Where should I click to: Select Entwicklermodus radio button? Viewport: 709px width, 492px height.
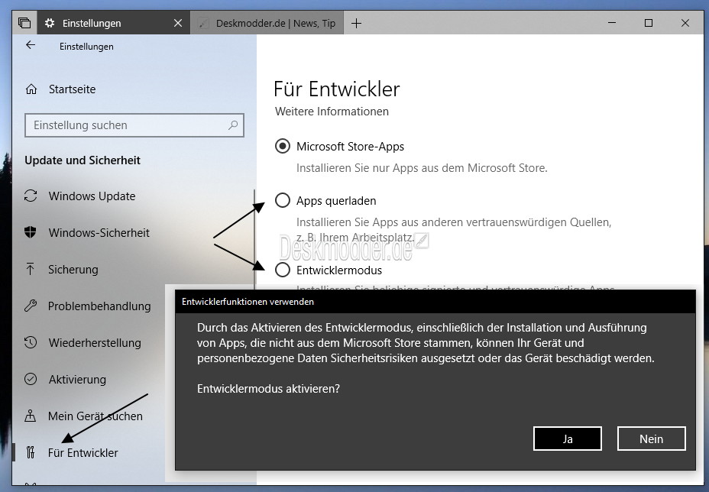click(x=283, y=270)
